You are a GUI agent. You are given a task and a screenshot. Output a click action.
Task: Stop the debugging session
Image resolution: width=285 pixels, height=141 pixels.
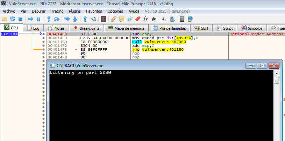(x=20, y=19)
